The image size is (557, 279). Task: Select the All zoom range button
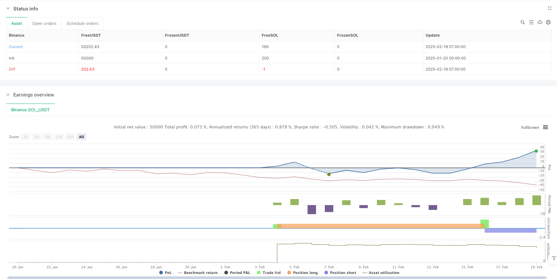(81, 137)
